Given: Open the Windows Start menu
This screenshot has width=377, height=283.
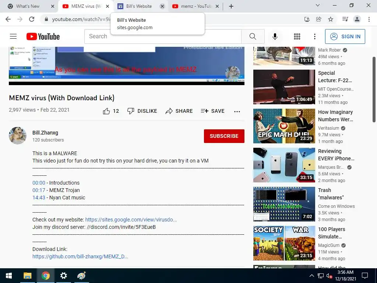Looking at the screenshot, I should (x=9, y=276).
